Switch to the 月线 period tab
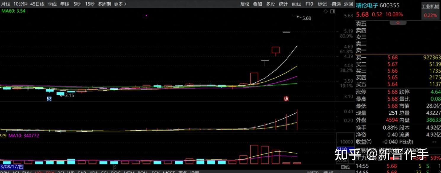This screenshot has height=173, width=441. [6, 4]
